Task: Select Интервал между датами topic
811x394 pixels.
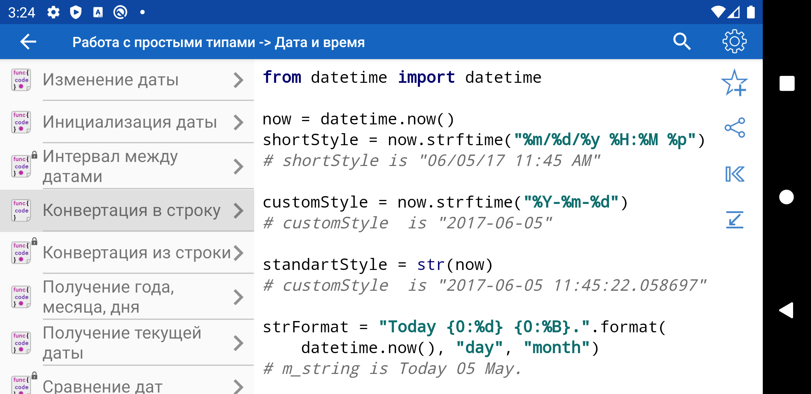Action: 127,166
